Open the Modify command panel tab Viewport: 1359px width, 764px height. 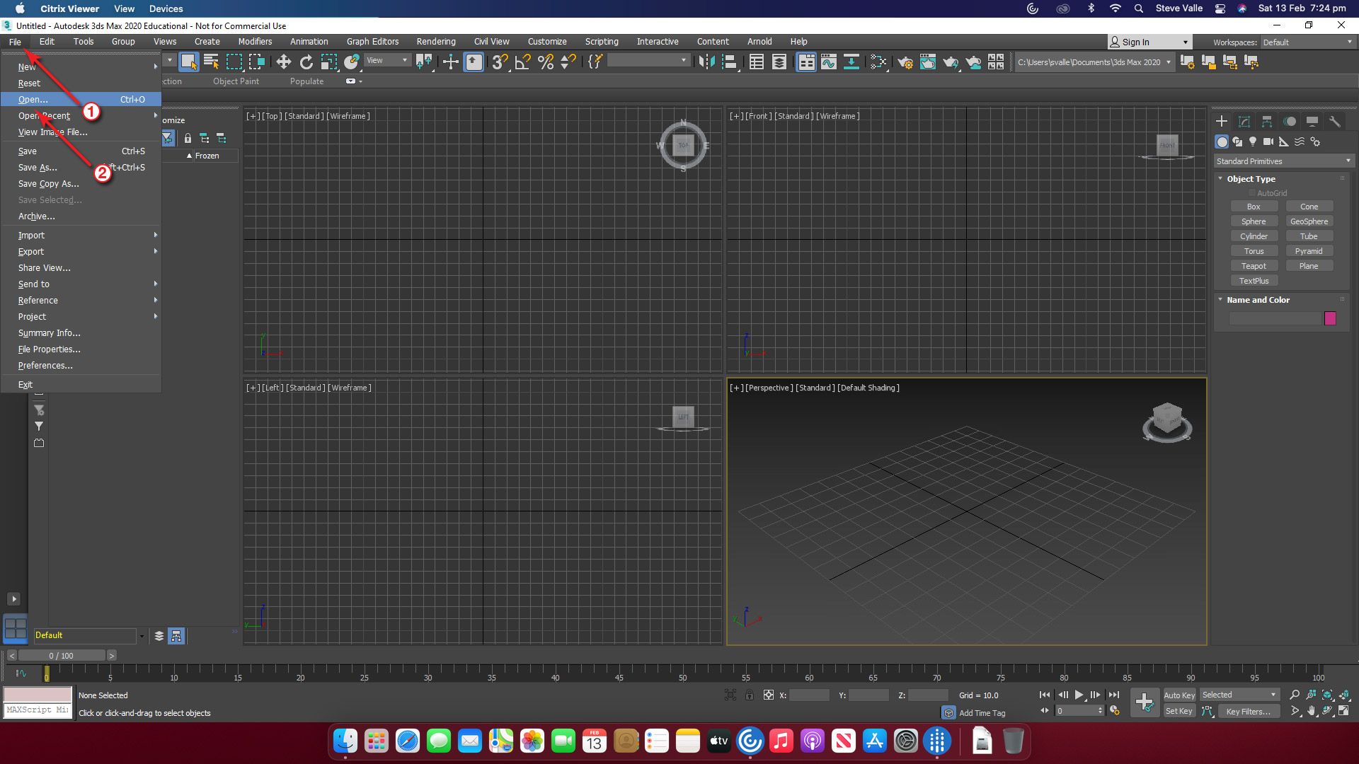pyautogui.click(x=1244, y=122)
